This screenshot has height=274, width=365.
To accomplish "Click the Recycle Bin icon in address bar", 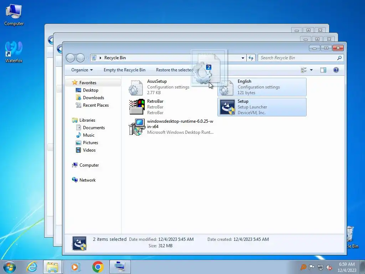I will coord(94,58).
